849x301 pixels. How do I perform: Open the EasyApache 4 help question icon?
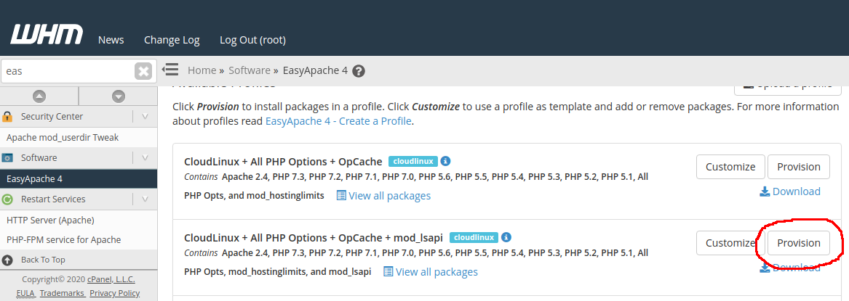(x=359, y=70)
